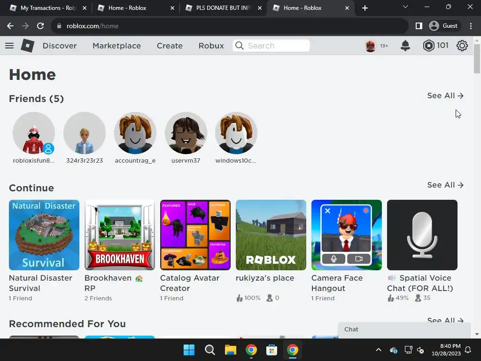The height and width of the screenshot is (361, 481).
Task: Show hidden system tray icons
Action: pos(379,350)
